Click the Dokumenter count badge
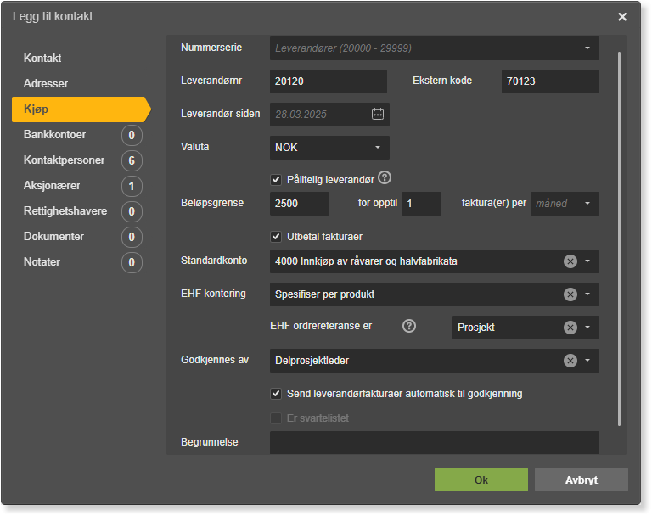This screenshot has width=652, height=516. click(x=132, y=237)
